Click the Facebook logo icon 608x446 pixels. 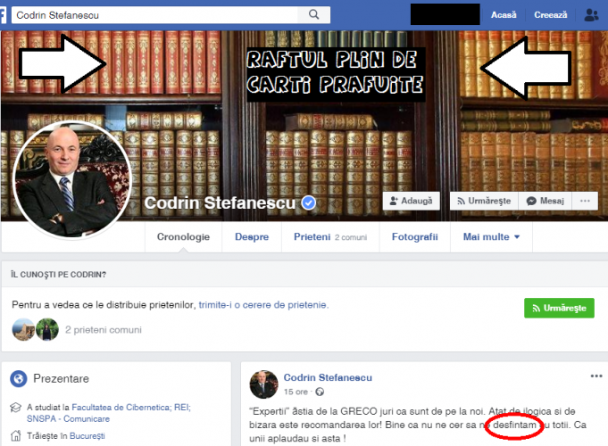pyautogui.click(x=3, y=15)
